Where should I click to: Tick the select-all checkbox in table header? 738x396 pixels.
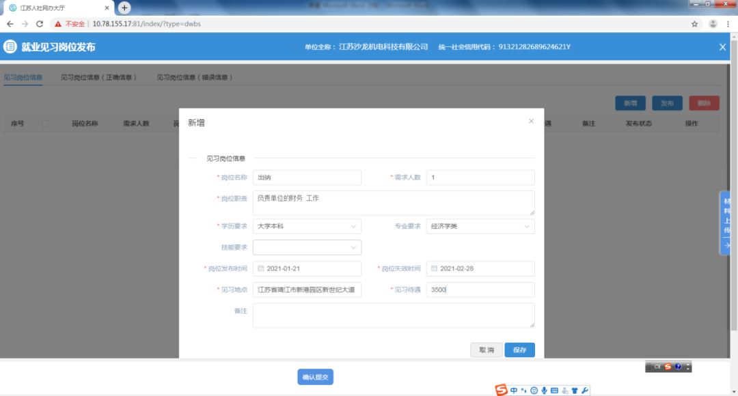45,124
